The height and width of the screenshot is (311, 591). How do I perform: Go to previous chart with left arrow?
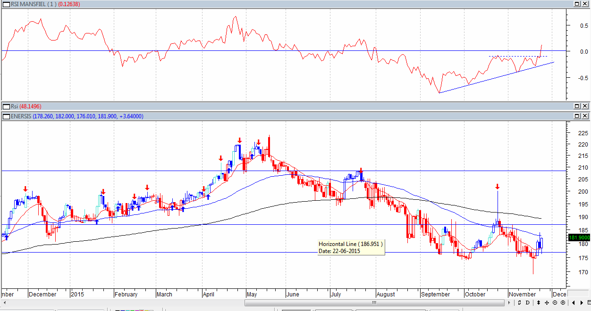click(574, 303)
